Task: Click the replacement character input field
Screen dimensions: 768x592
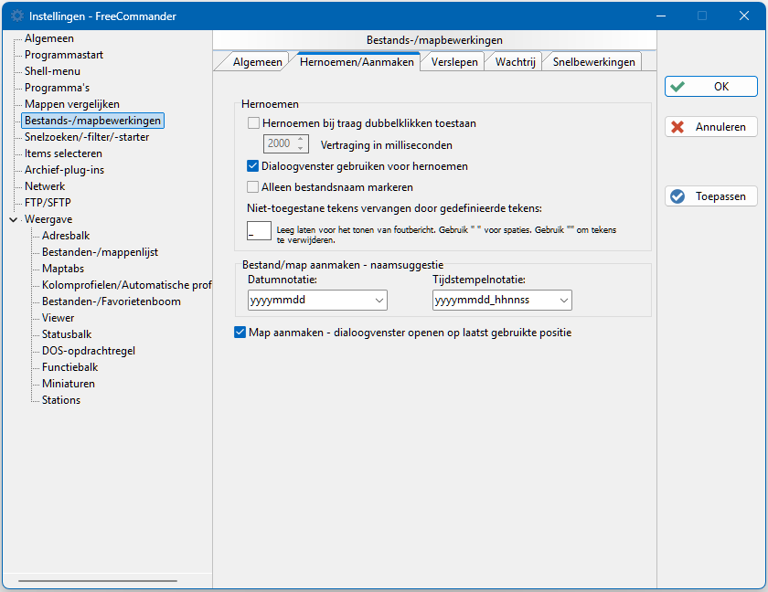Action: (x=259, y=231)
